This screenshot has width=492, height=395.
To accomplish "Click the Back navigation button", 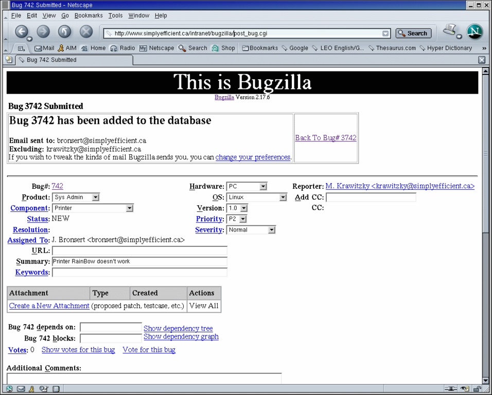I will [21, 32].
